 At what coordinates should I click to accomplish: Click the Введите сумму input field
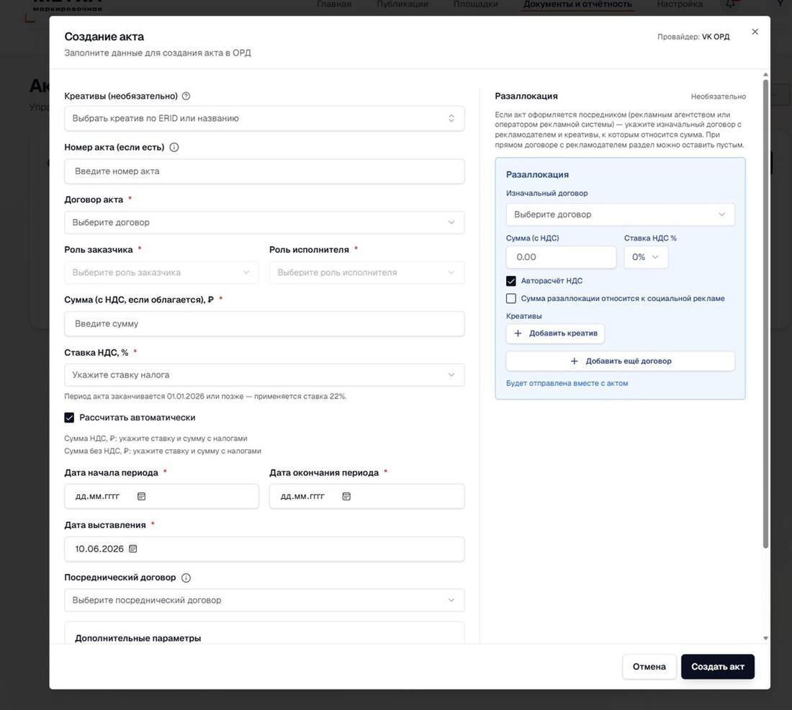point(264,324)
